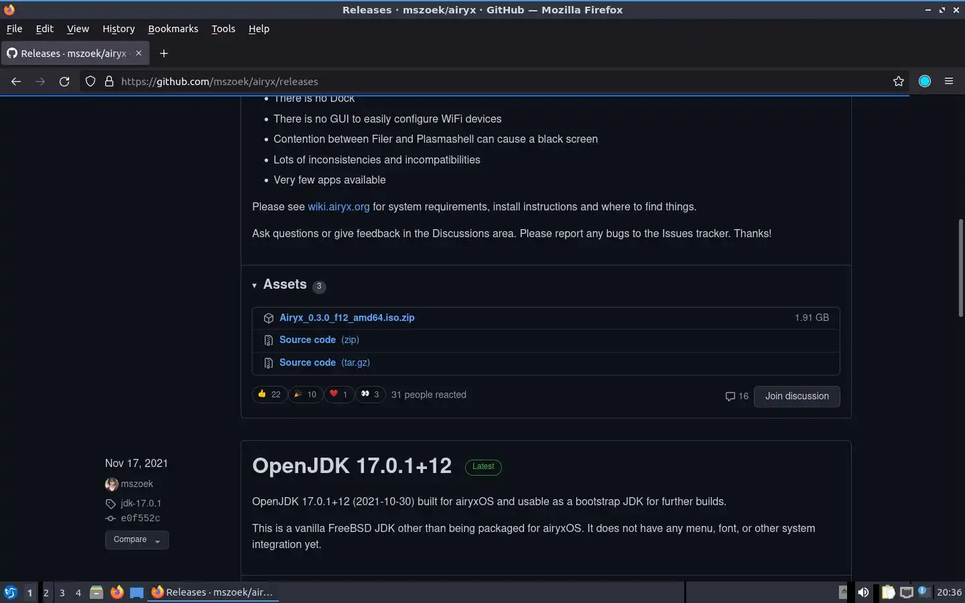The height and width of the screenshot is (603, 965).
Task: Reload the current GitHub page
Action: point(64,81)
